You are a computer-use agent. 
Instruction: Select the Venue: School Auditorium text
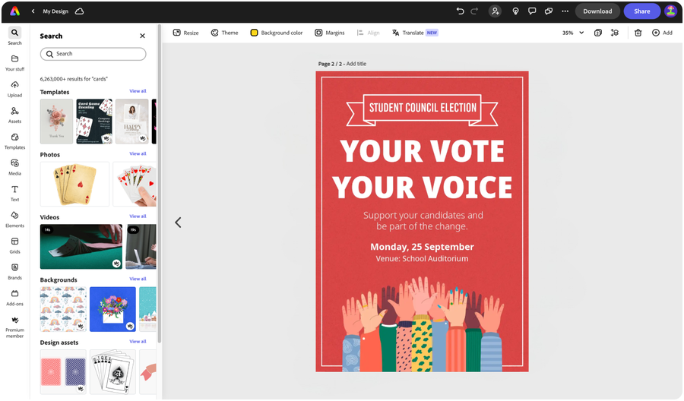click(x=422, y=258)
